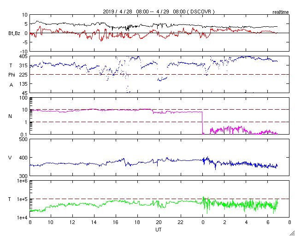This screenshot has width=295, height=236.
Task: Click the "20" hour tick on UT axis
Action: (x=159, y=222)
